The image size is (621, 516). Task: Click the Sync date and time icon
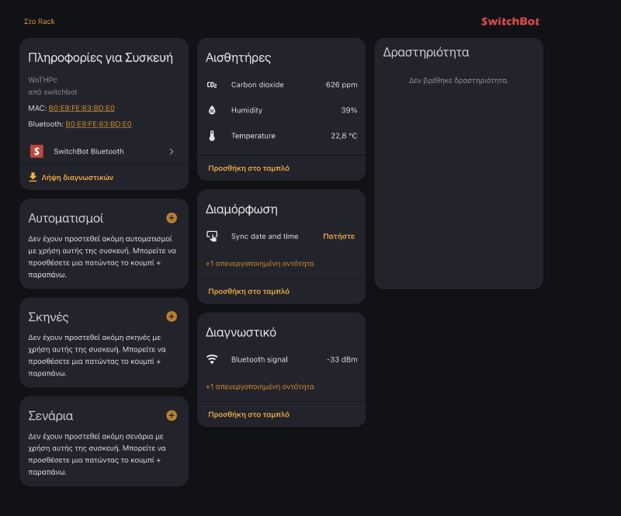click(213, 235)
